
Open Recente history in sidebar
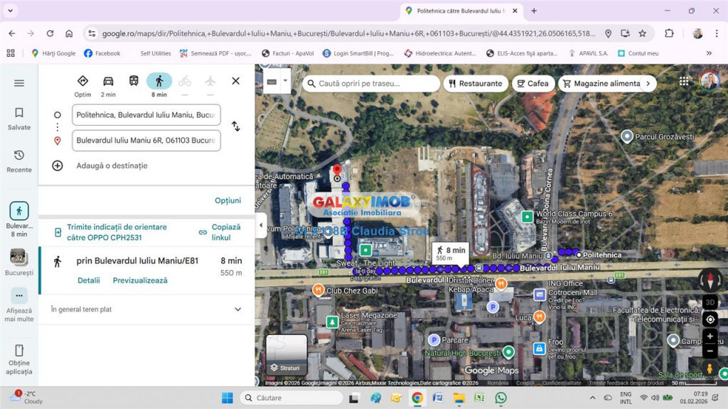click(x=19, y=160)
